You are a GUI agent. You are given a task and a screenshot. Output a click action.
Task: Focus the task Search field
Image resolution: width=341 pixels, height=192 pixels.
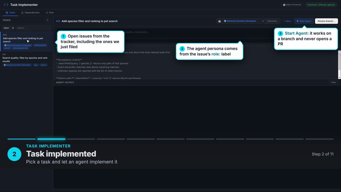pos(33,28)
